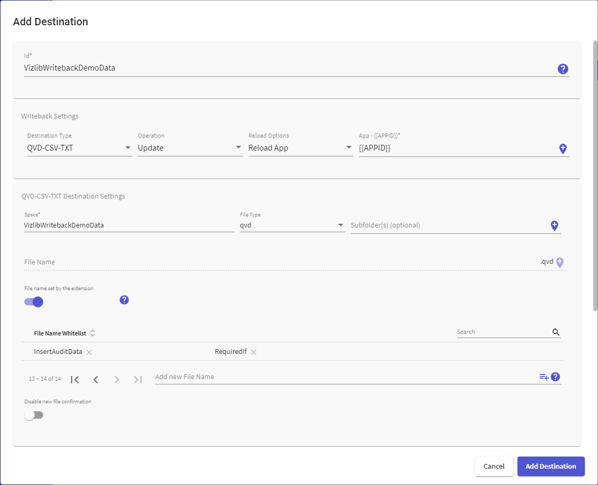Image resolution: width=598 pixels, height=485 pixels.
Task: Click the search magnifier in whitelist
Action: click(x=556, y=332)
